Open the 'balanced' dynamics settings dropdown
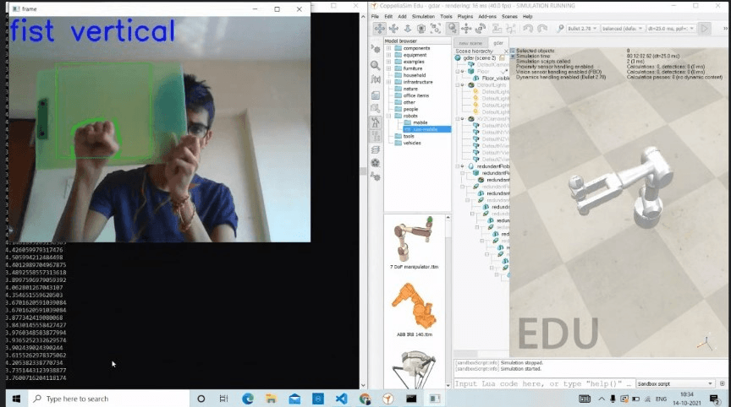731x407 pixels. [x=623, y=29]
